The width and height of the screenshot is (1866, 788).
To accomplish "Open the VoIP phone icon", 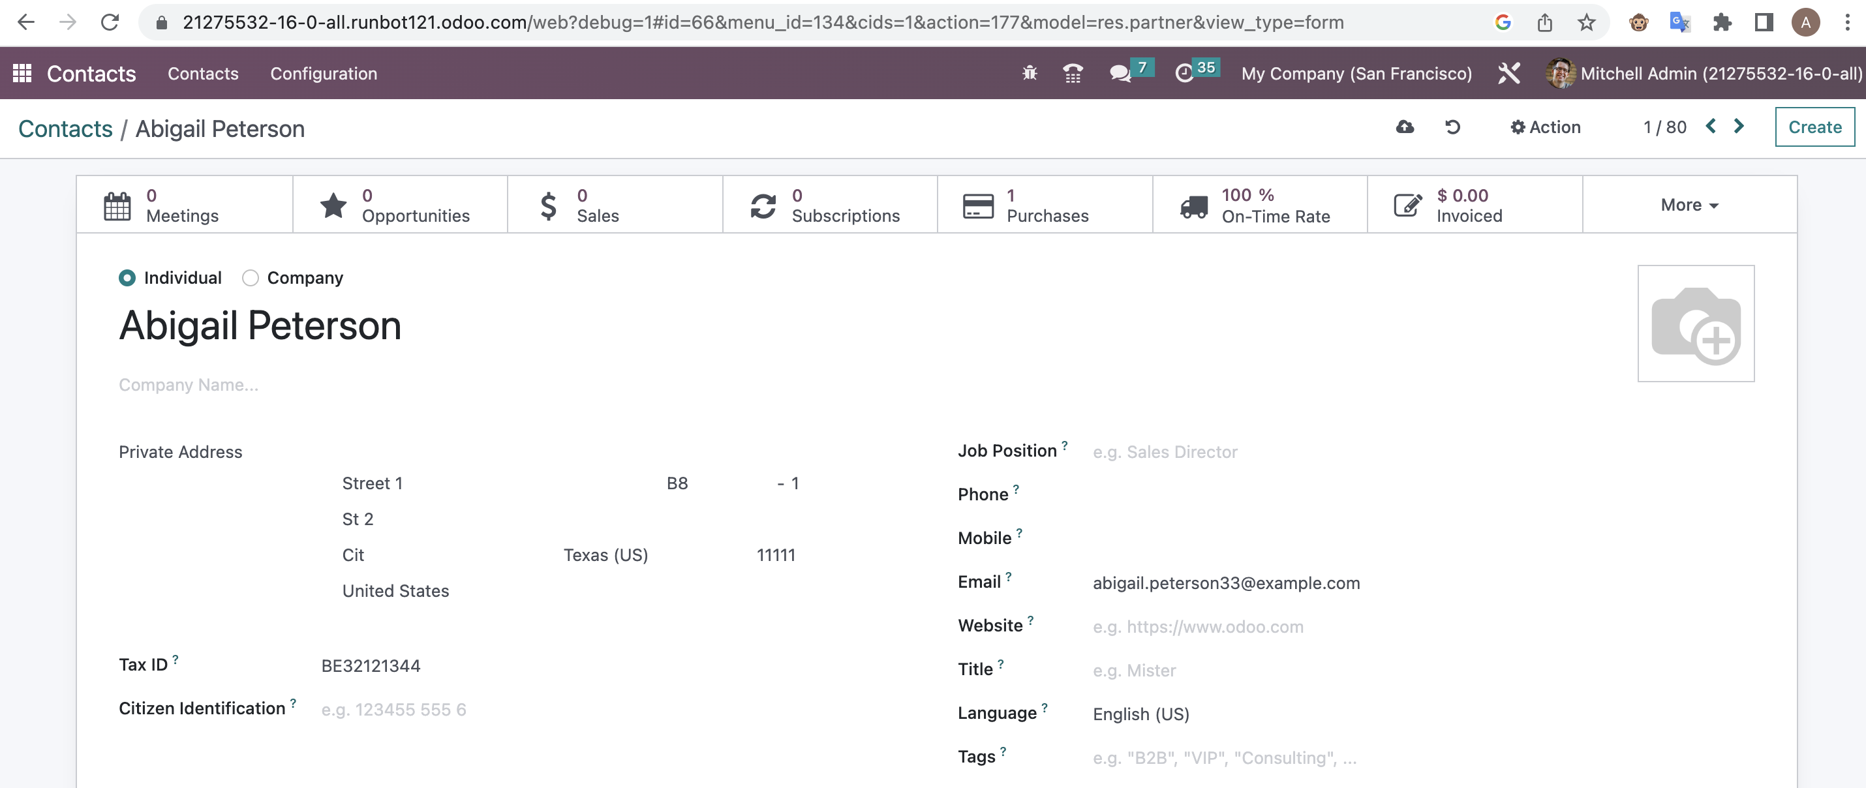I will point(1073,73).
